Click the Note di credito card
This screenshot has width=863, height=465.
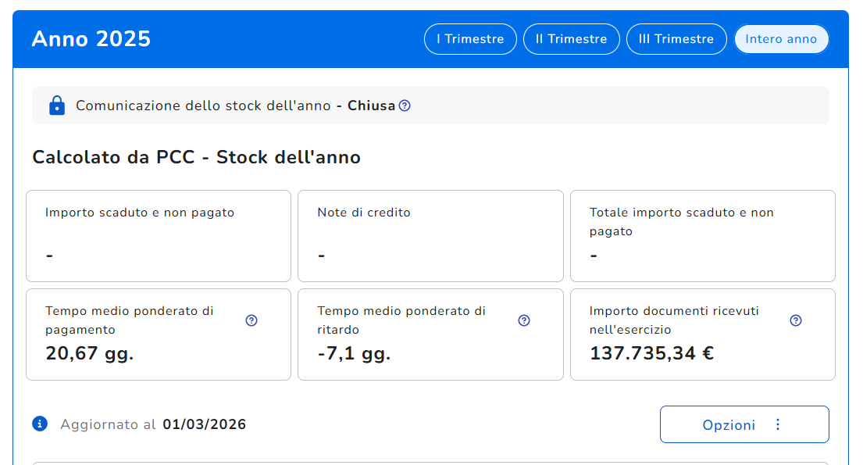point(430,236)
